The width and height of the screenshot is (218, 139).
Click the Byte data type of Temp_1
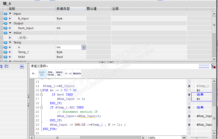click(60, 52)
